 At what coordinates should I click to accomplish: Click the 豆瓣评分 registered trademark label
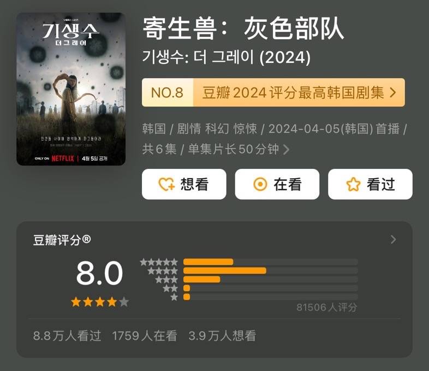[x=62, y=240]
